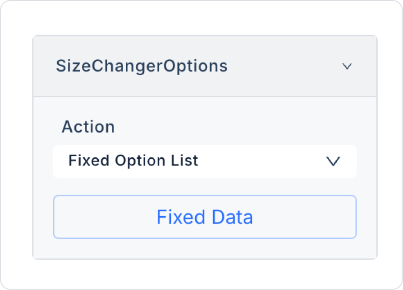
Task: Click the SizeChangerOptions header title
Action: (142, 66)
